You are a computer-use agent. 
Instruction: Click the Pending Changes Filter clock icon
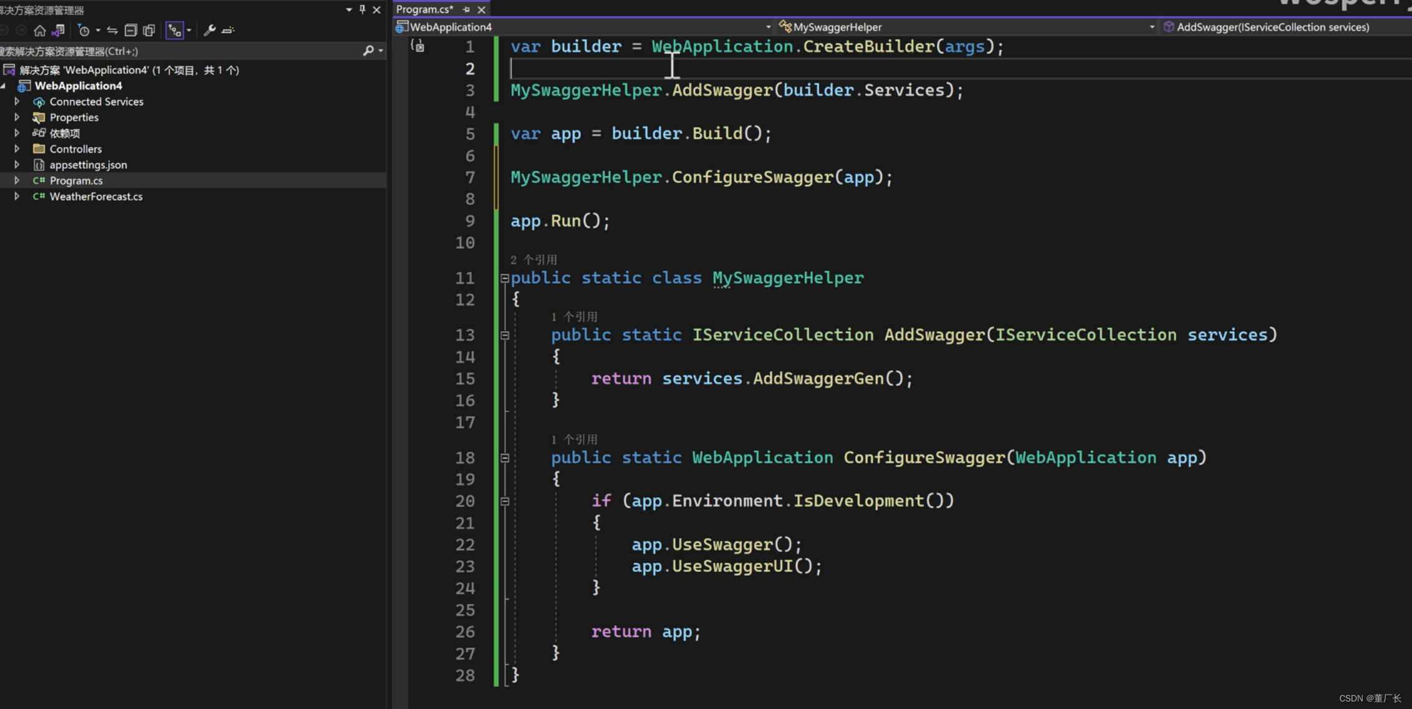point(84,30)
